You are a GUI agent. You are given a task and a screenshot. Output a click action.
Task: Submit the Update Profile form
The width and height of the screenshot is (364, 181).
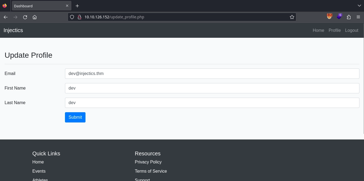click(x=75, y=117)
